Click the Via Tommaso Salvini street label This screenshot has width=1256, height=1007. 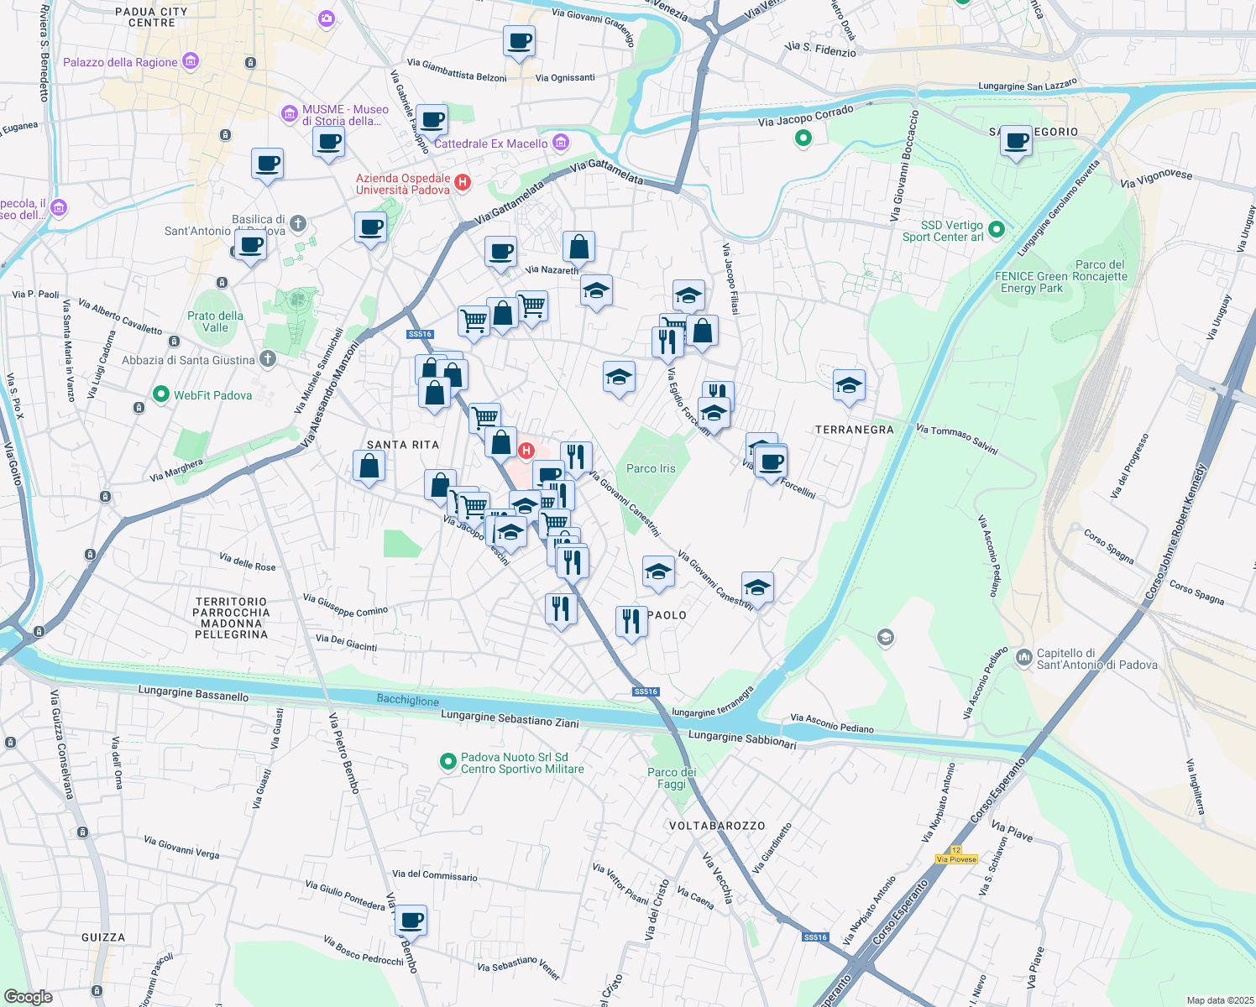[x=957, y=440]
